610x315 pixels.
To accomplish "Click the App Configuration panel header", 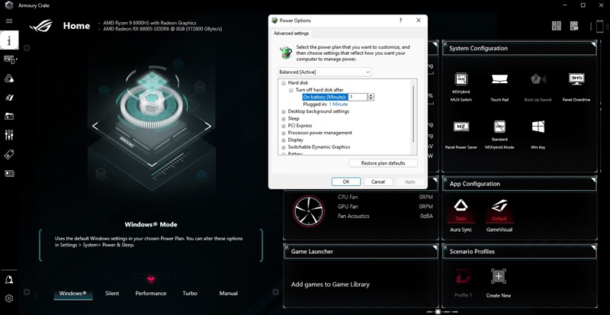I will (519, 184).
